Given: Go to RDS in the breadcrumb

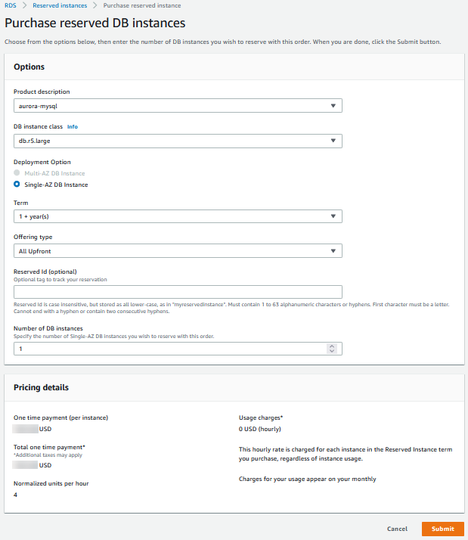Looking at the screenshot, I should (11, 5).
